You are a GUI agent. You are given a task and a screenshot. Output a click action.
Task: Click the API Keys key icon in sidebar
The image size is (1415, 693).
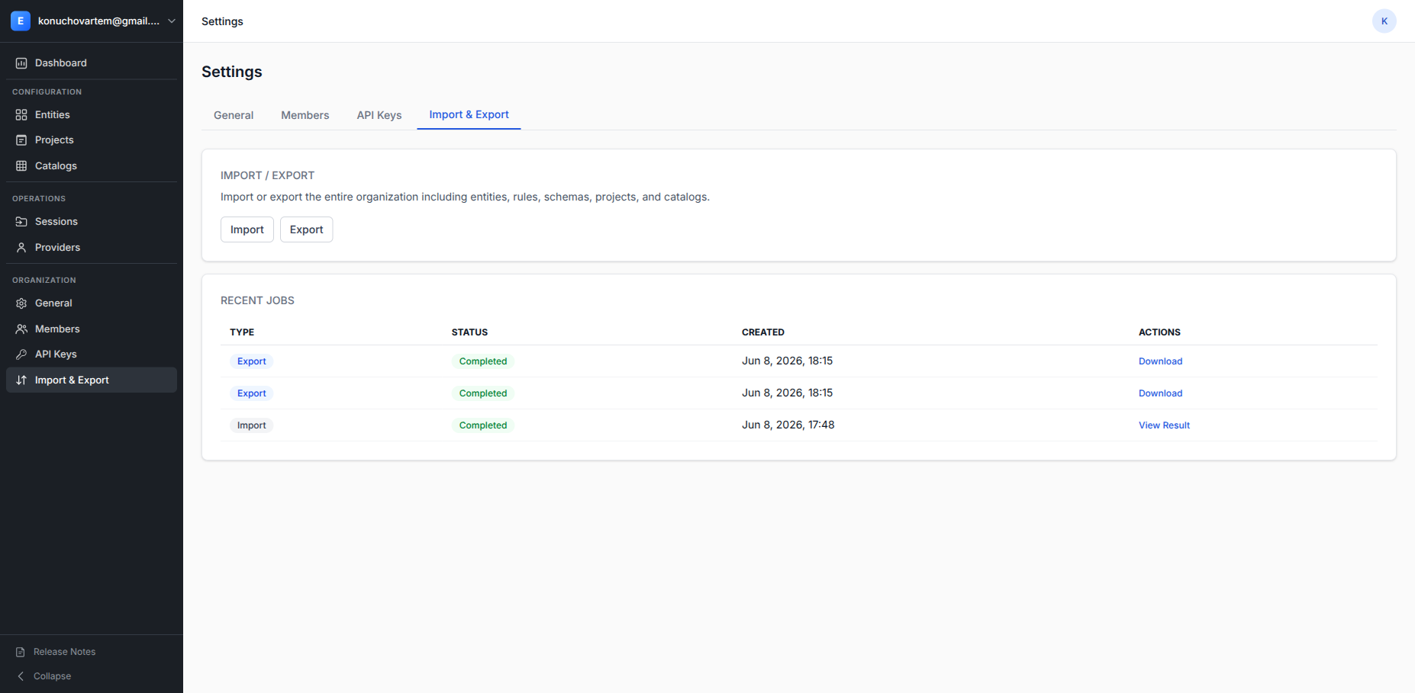click(21, 355)
